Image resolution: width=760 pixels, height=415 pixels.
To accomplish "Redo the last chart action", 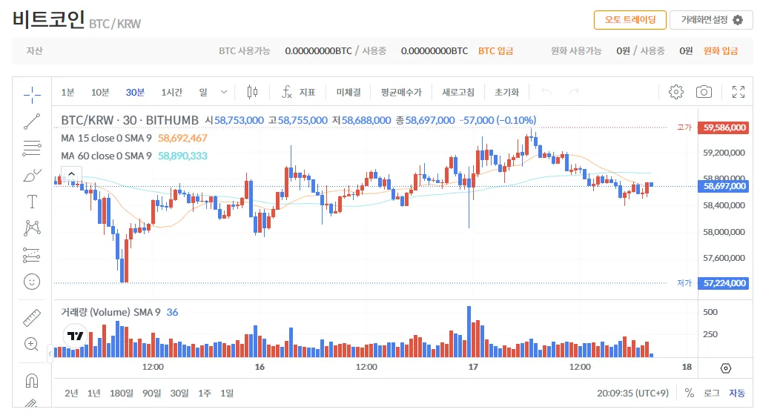I will point(574,92).
